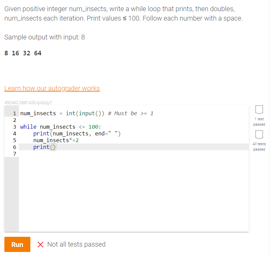Click the red X next to 'Not all tests passed'

point(40,245)
